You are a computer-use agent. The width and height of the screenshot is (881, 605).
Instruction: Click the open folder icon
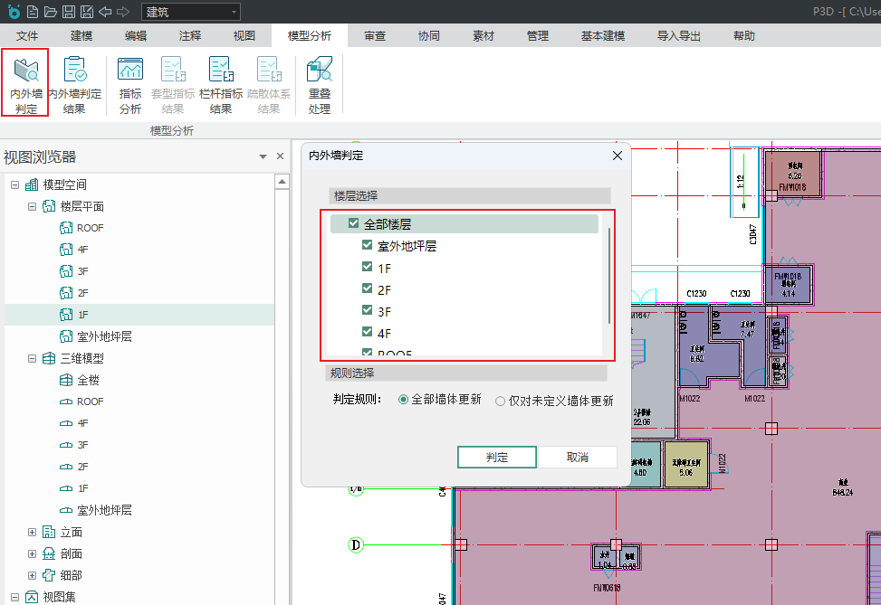click(50, 12)
